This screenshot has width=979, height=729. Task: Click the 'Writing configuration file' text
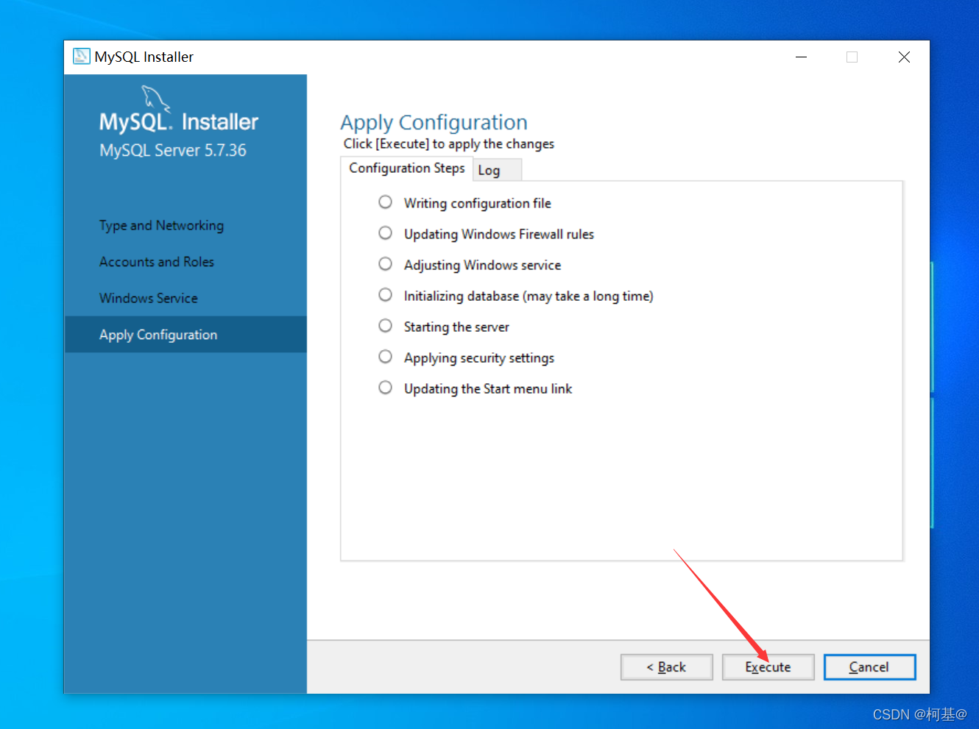click(477, 204)
